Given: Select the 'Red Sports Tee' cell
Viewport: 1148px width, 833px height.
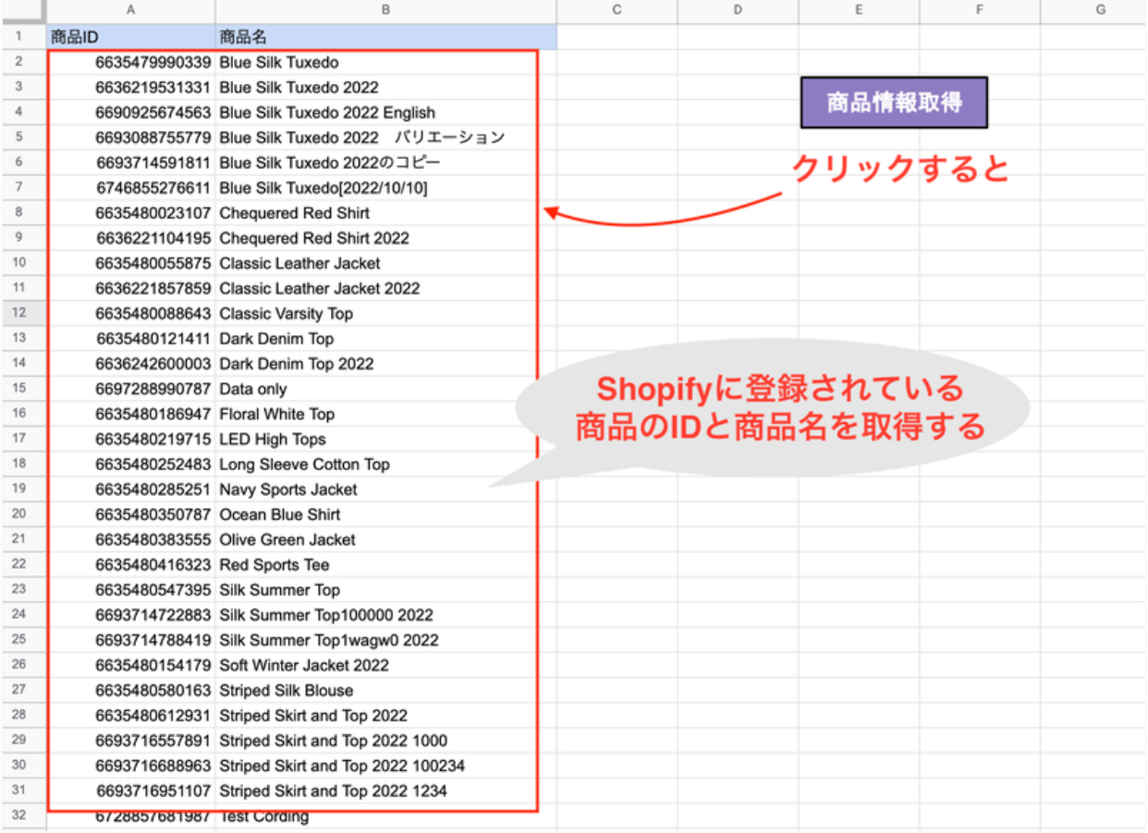Looking at the screenshot, I should [x=385, y=564].
